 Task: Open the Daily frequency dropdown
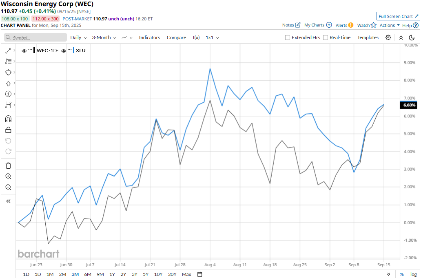pos(78,38)
